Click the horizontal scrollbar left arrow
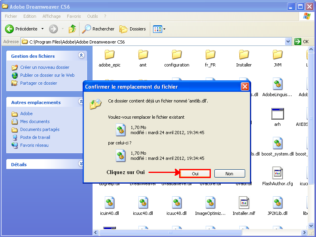Screen dimensions: 316x237 (x=96, y=232)
